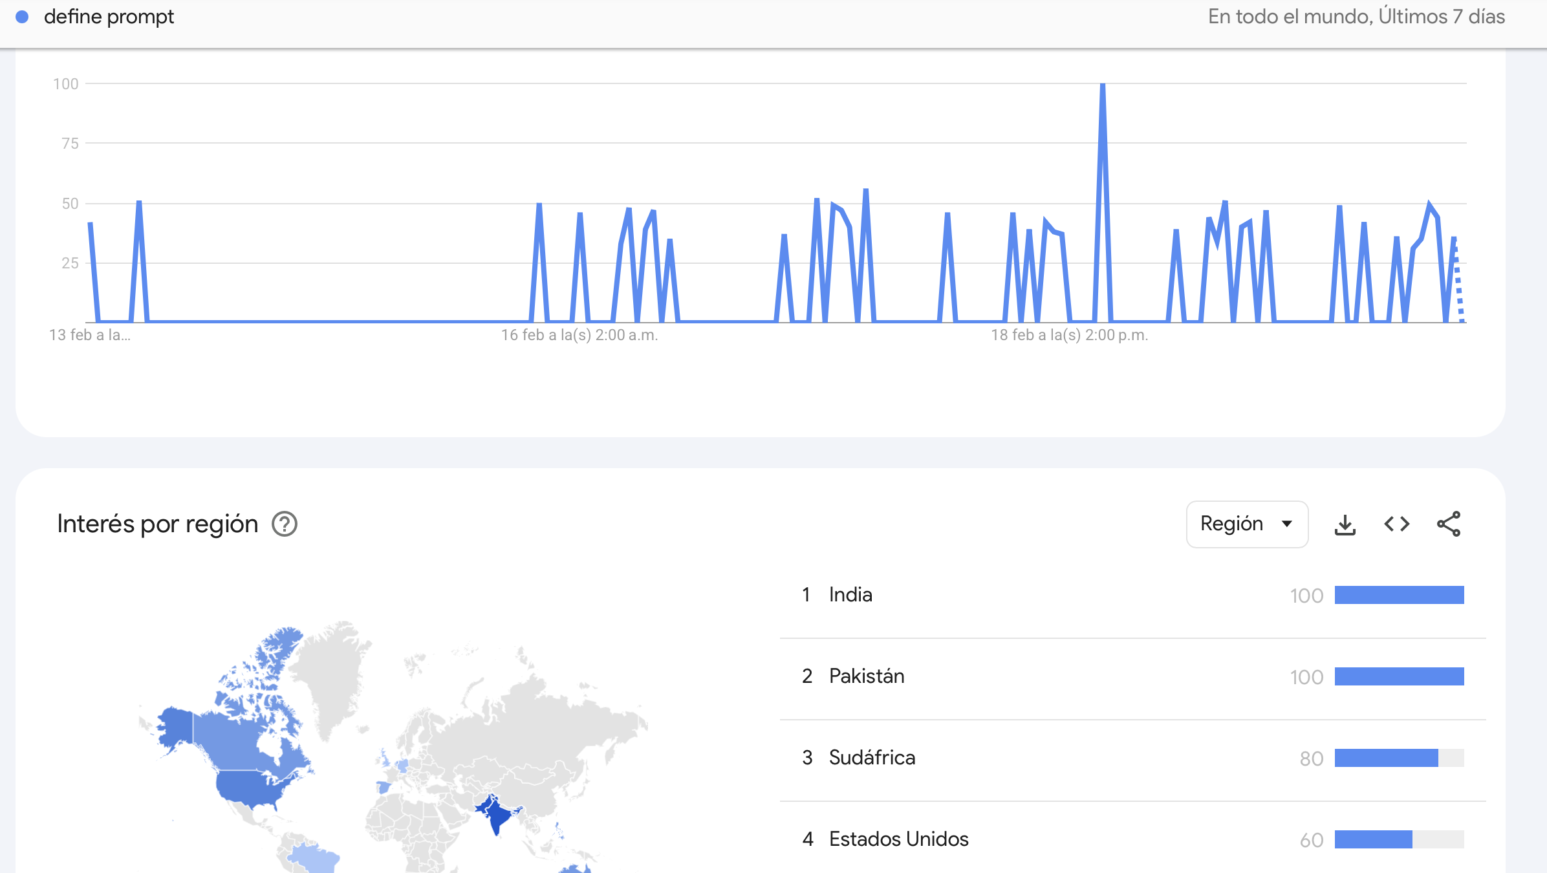Click the embed code icon

[1396, 524]
